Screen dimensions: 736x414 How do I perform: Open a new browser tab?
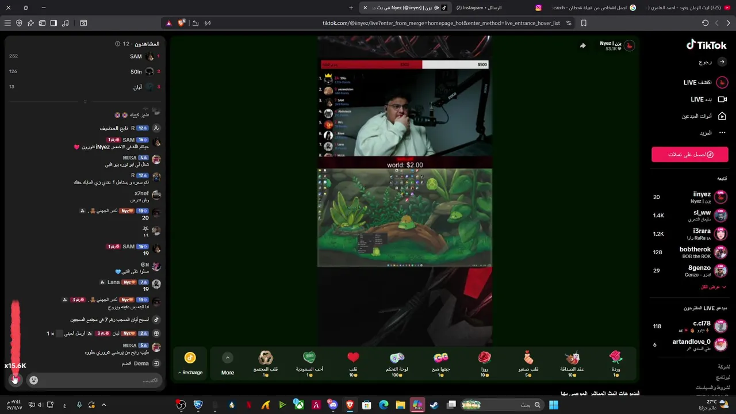(x=351, y=7)
